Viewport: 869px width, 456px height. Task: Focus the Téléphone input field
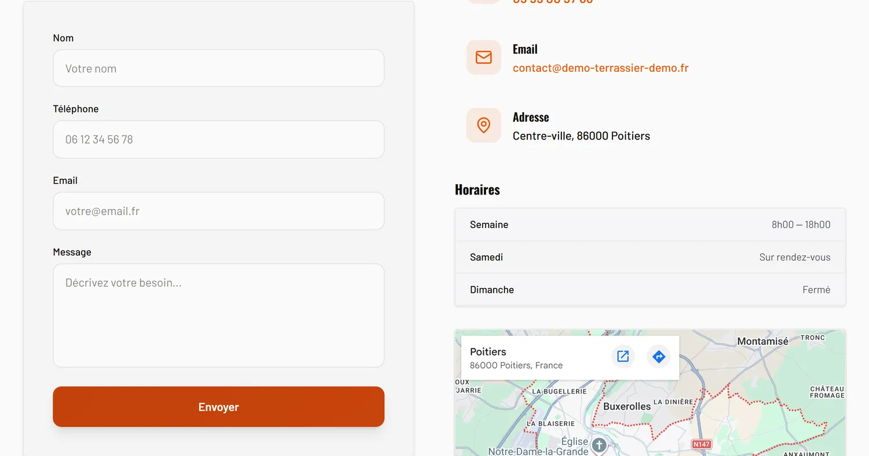point(218,139)
